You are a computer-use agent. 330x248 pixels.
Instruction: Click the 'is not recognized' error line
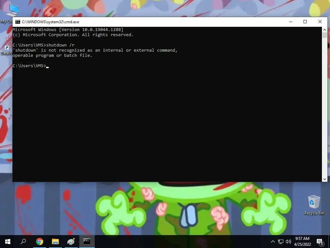pyautogui.click(x=95, y=50)
